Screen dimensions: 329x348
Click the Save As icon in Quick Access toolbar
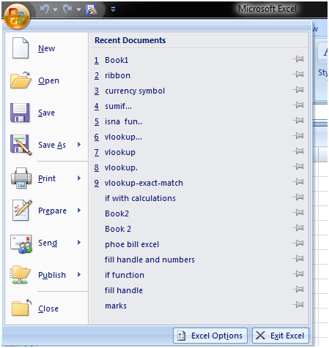tap(92, 10)
